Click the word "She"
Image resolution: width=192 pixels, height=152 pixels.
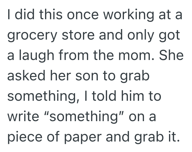click(172, 56)
